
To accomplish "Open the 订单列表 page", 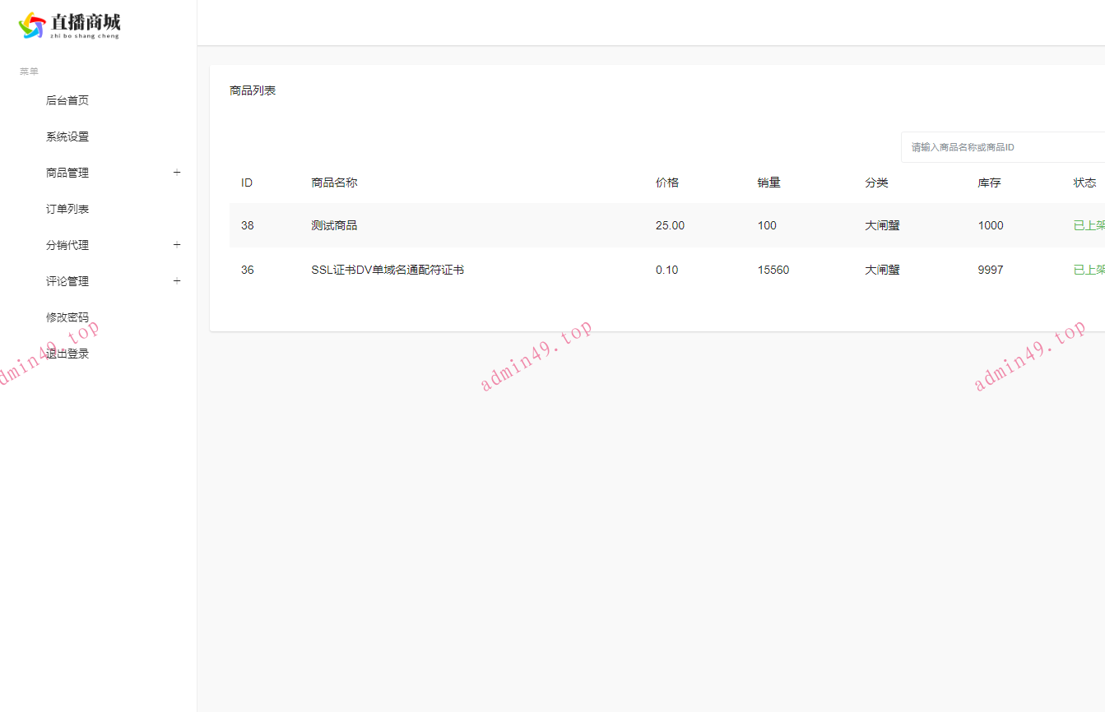I will [x=67, y=209].
